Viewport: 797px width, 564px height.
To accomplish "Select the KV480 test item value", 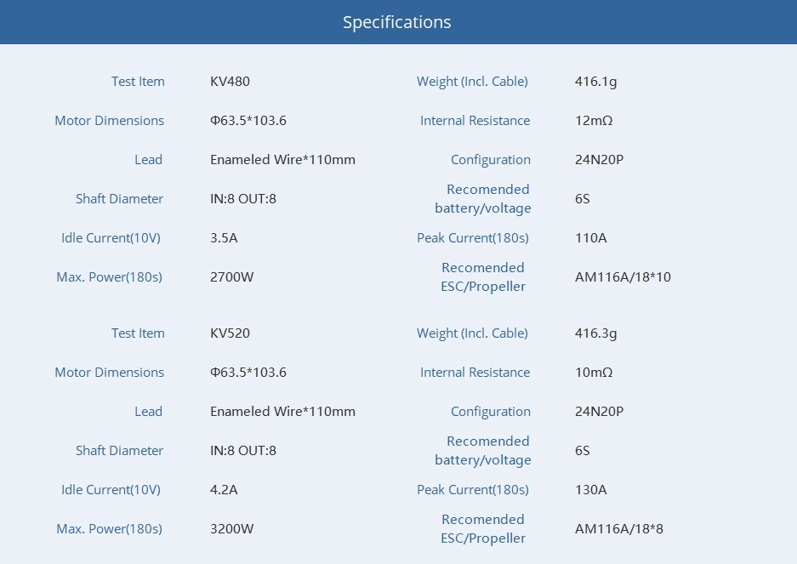I will 230,82.
